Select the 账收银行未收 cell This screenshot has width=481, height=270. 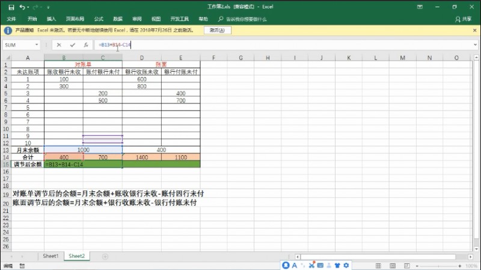click(x=64, y=72)
